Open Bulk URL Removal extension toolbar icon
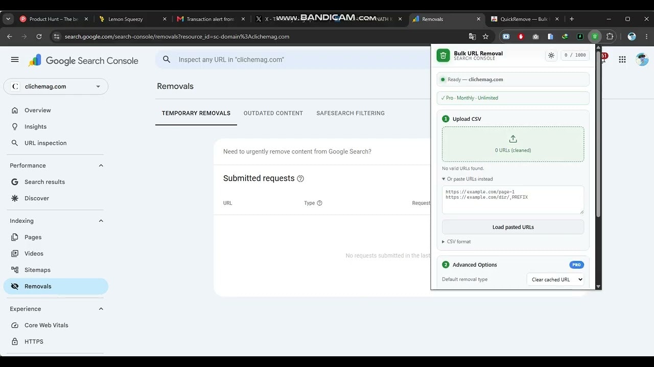The width and height of the screenshot is (654, 367). 595,37
